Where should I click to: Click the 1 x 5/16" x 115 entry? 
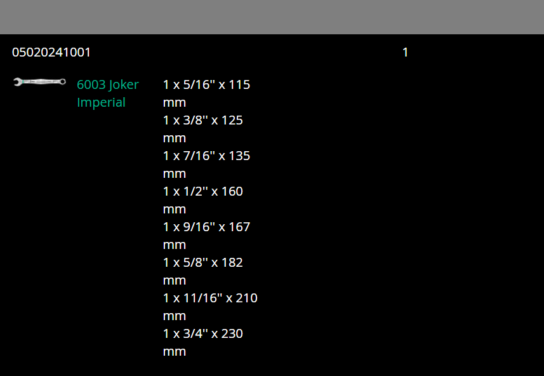pyautogui.click(x=206, y=84)
